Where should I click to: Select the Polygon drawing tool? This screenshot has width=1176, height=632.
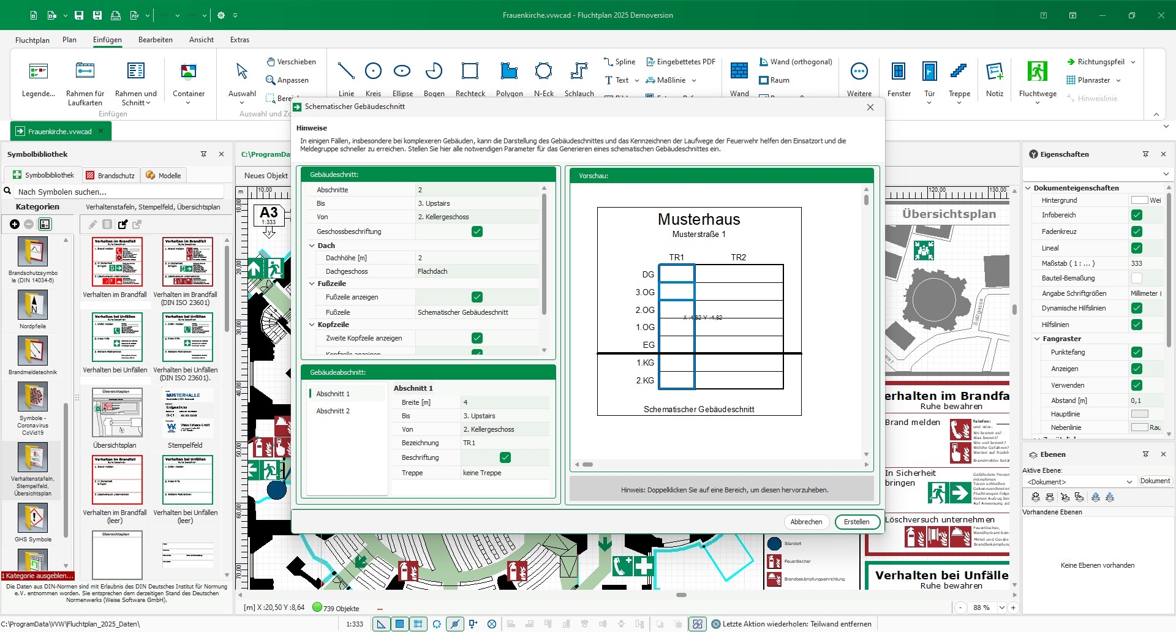(x=509, y=72)
